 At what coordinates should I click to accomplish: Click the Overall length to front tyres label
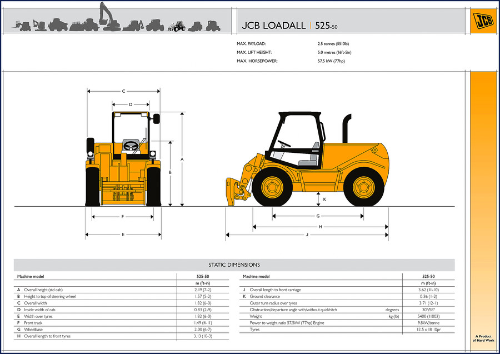pos(47,336)
